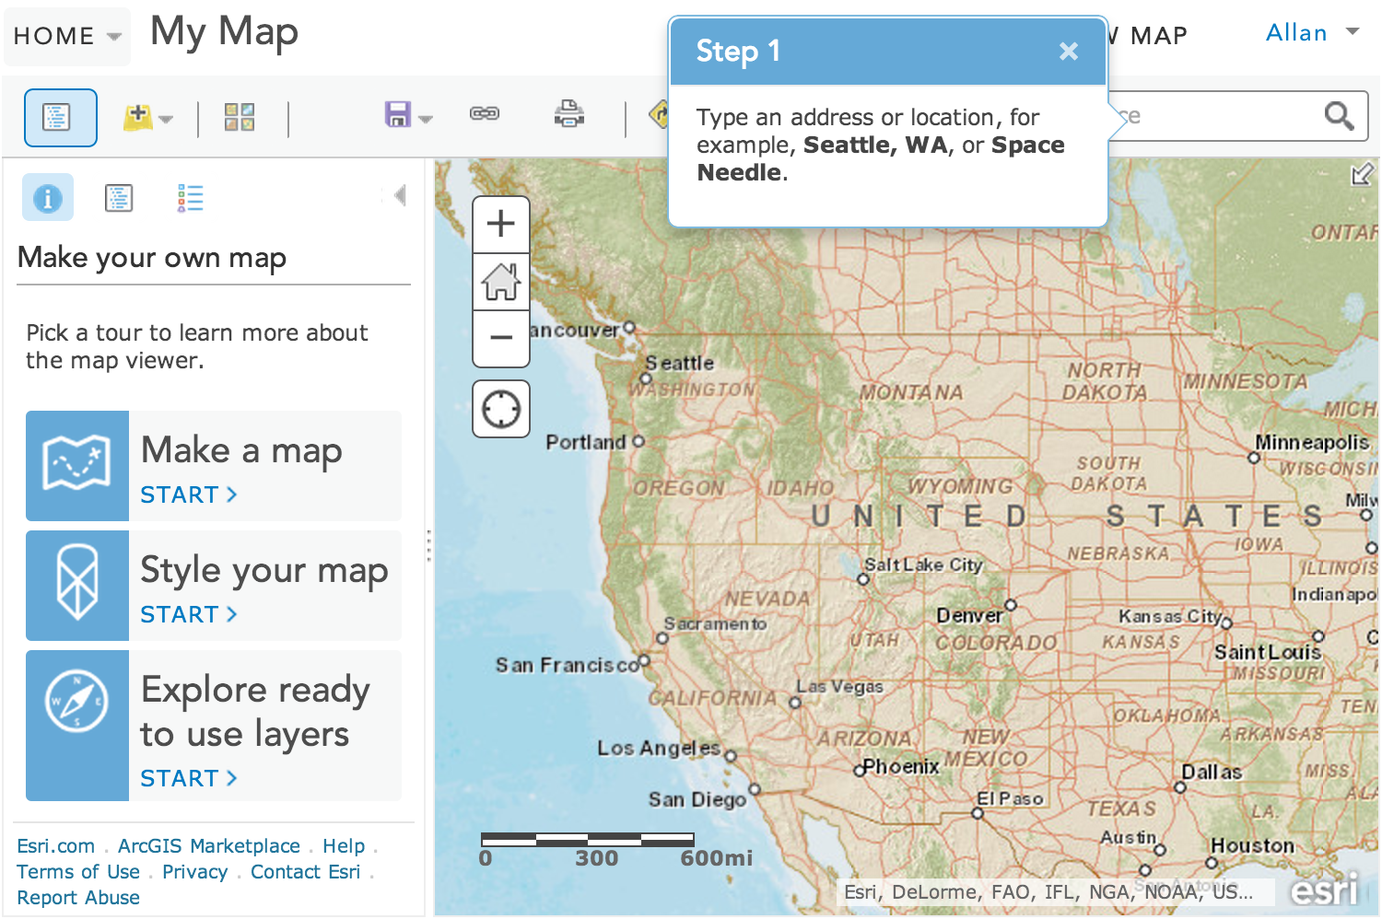The image size is (1382, 919).
Task: Open the Privacy link
Action: [195, 872]
